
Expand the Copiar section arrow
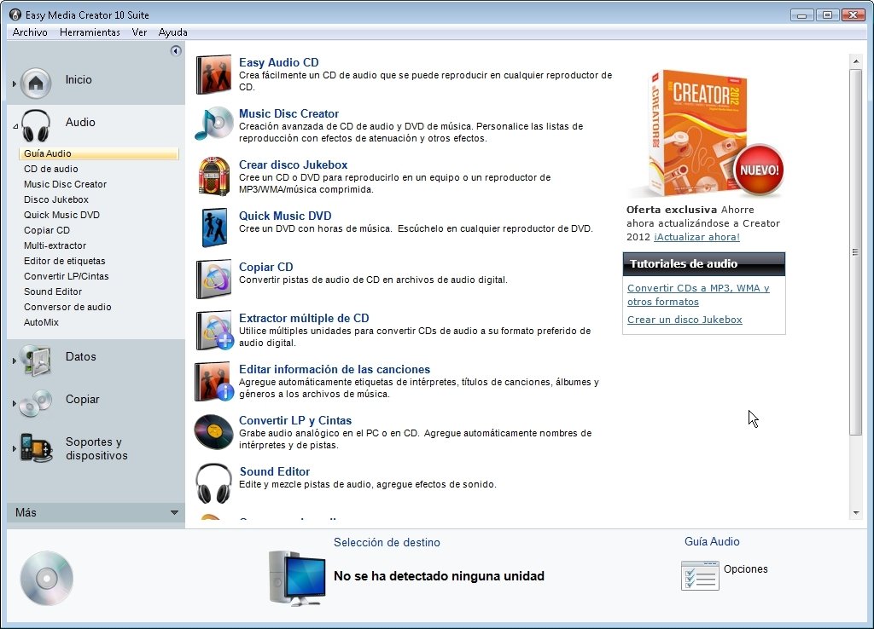tap(14, 403)
